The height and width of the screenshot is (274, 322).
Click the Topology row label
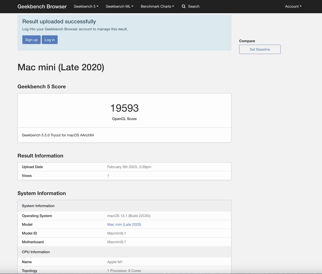tap(29, 271)
